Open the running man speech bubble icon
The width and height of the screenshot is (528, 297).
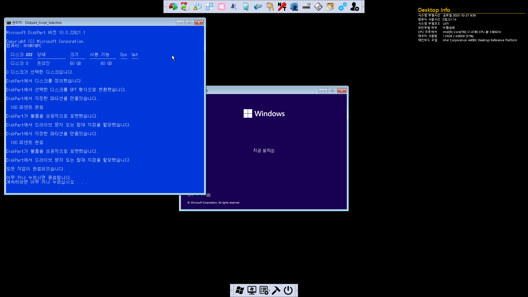[x=197, y=7]
